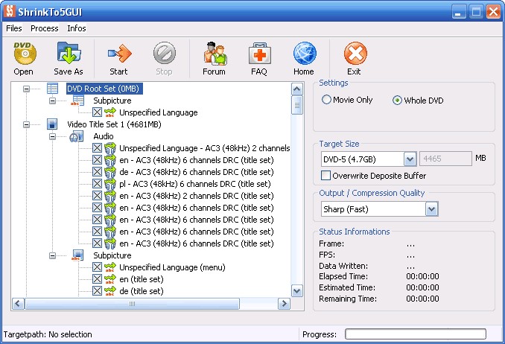Click the horizontal scrollbar right arrow
This screenshot has height=344, width=505.
click(x=284, y=303)
